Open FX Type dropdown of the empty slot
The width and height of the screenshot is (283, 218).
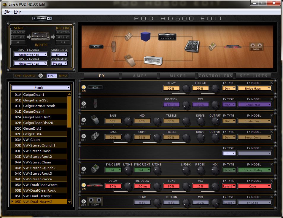tap(229, 154)
